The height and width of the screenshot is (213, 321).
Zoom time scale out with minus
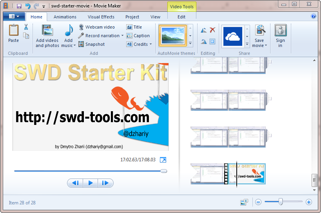(x=258, y=202)
